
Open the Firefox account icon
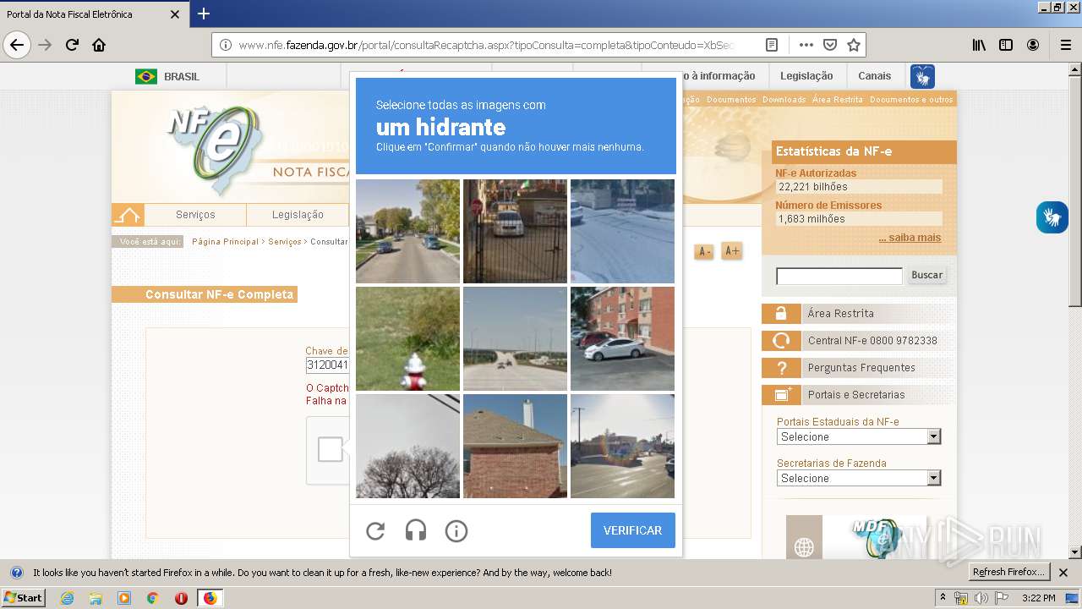(1033, 45)
